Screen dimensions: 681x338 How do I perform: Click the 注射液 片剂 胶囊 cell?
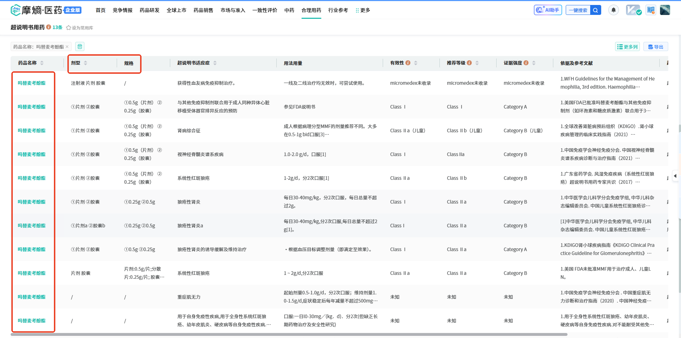(x=88, y=83)
